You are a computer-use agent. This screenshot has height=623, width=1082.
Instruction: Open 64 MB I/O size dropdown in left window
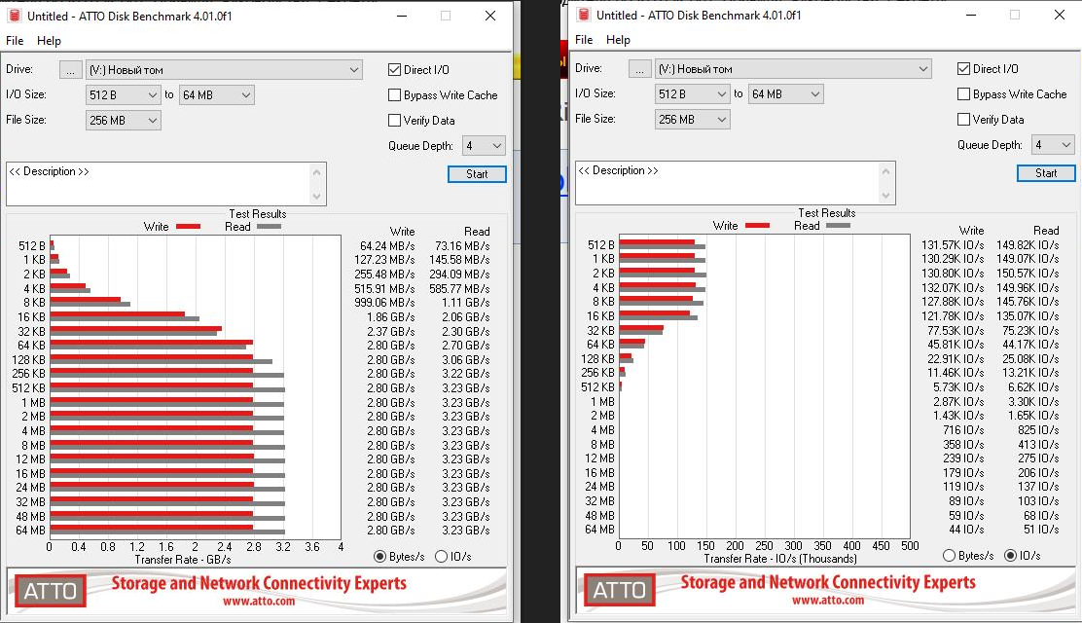tap(217, 95)
